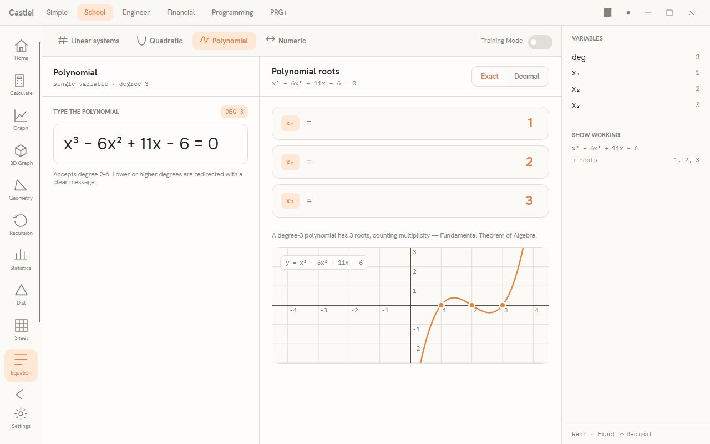This screenshot has width=710, height=444.
Task: Switch to Simple mode tab
Action: pos(57,13)
